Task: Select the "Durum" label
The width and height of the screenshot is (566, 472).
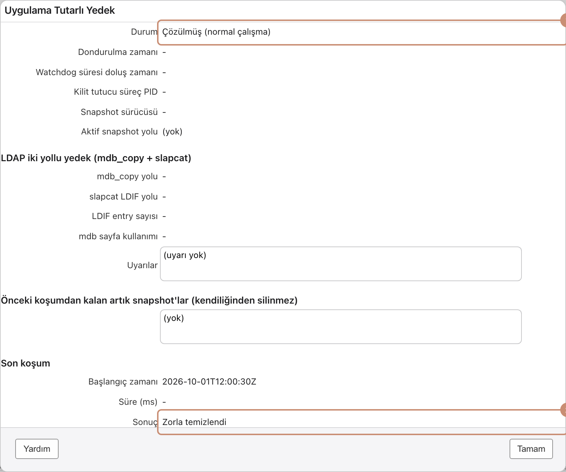Action: click(x=144, y=32)
